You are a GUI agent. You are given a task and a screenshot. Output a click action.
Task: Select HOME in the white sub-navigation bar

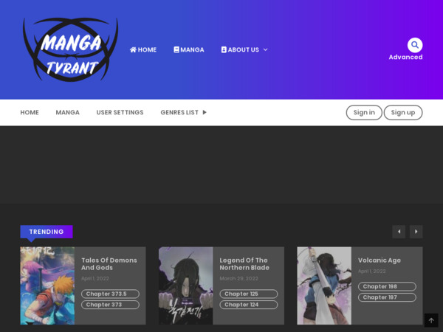pyautogui.click(x=30, y=112)
